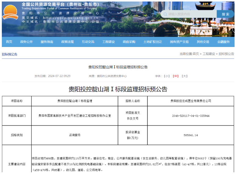
Task: Open the 工程建设 menu
Action: coord(108,42)
